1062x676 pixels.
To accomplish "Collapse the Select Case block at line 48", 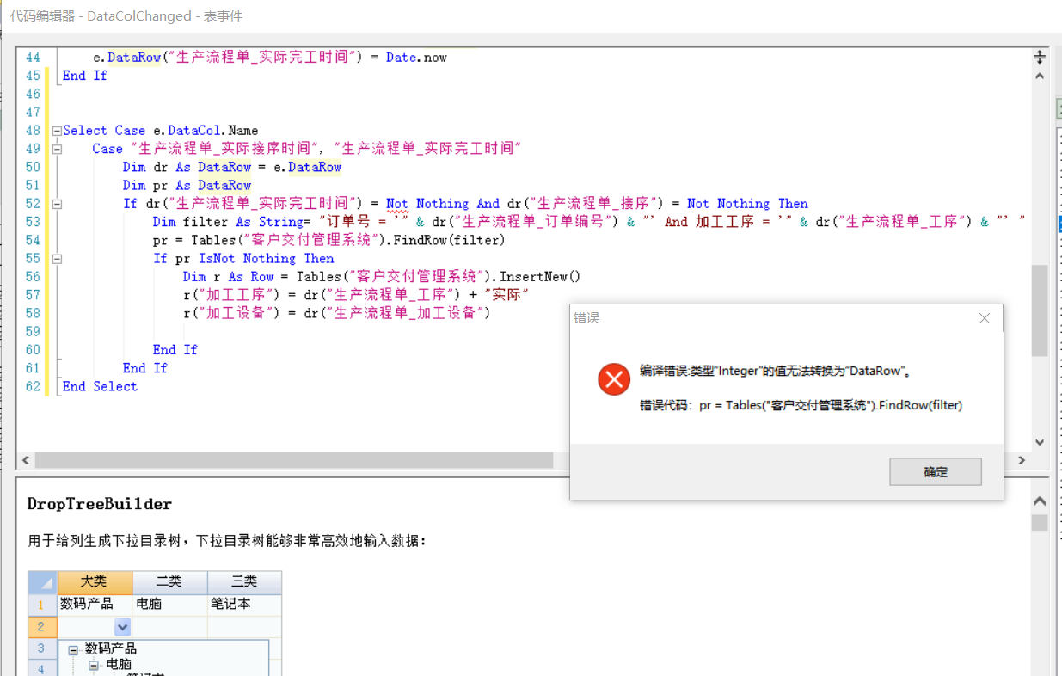I will click(57, 131).
